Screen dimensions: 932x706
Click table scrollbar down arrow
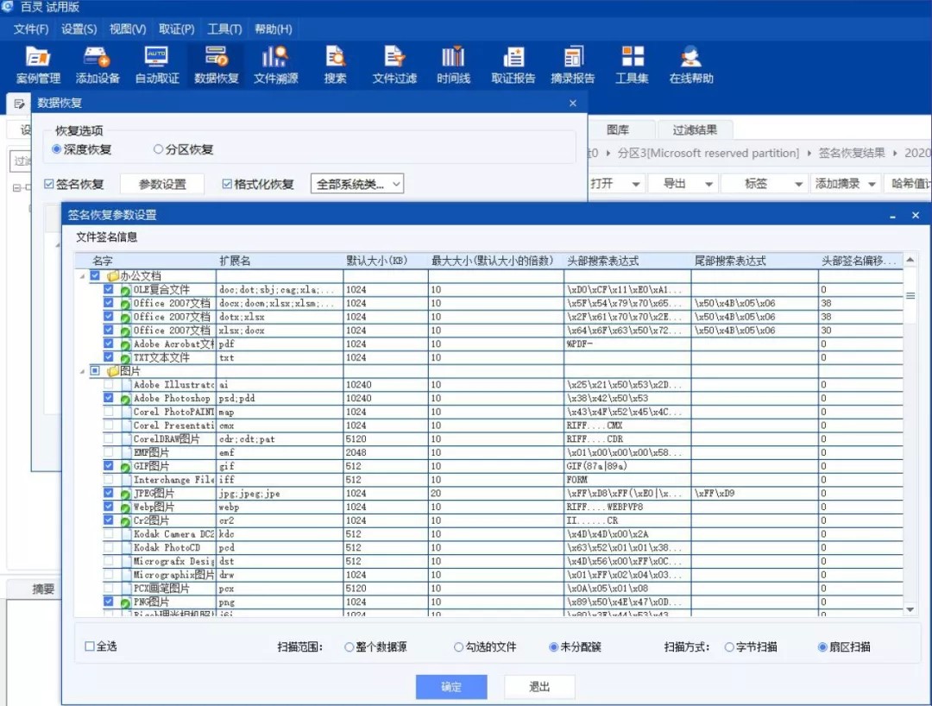(x=910, y=609)
